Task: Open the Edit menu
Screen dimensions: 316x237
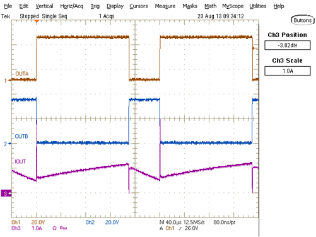Action: click(23, 6)
